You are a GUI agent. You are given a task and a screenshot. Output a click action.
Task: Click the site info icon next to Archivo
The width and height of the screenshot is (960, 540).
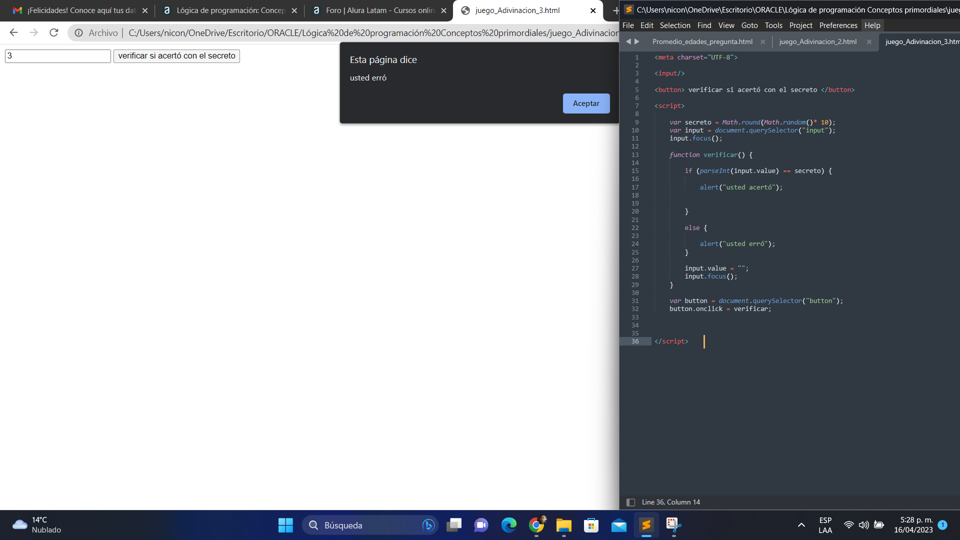[x=79, y=33]
